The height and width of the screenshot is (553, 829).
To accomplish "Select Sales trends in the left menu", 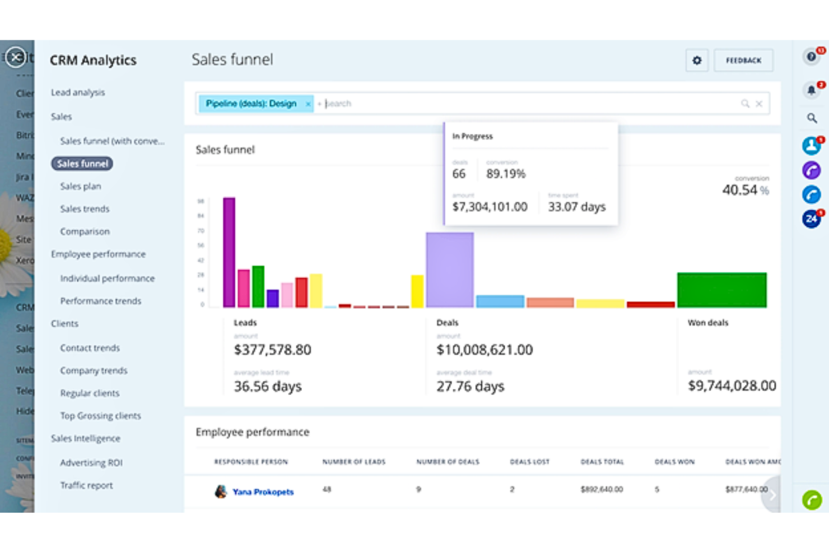I will pos(84,208).
